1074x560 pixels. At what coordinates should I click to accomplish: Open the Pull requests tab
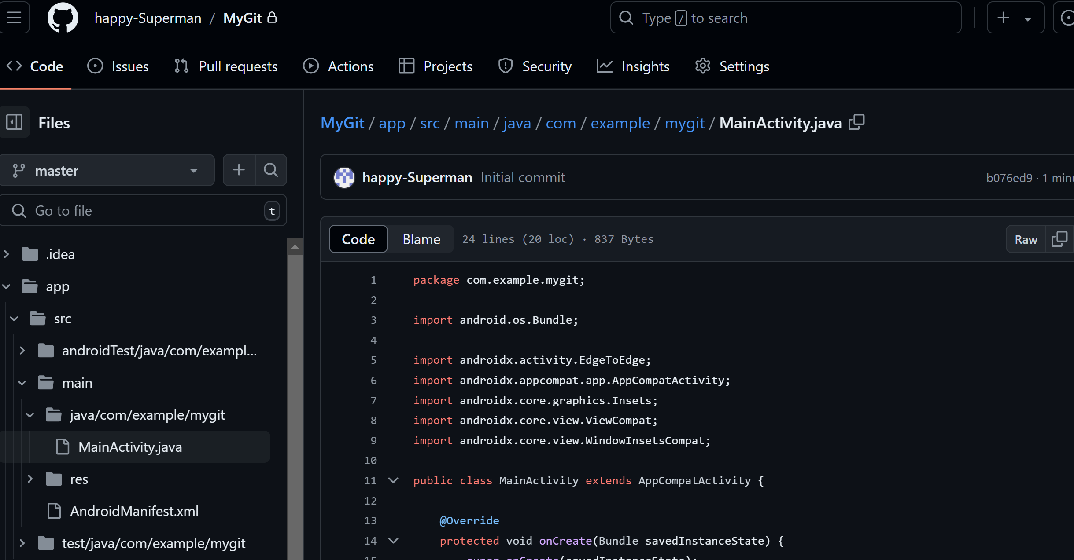click(225, 66)
